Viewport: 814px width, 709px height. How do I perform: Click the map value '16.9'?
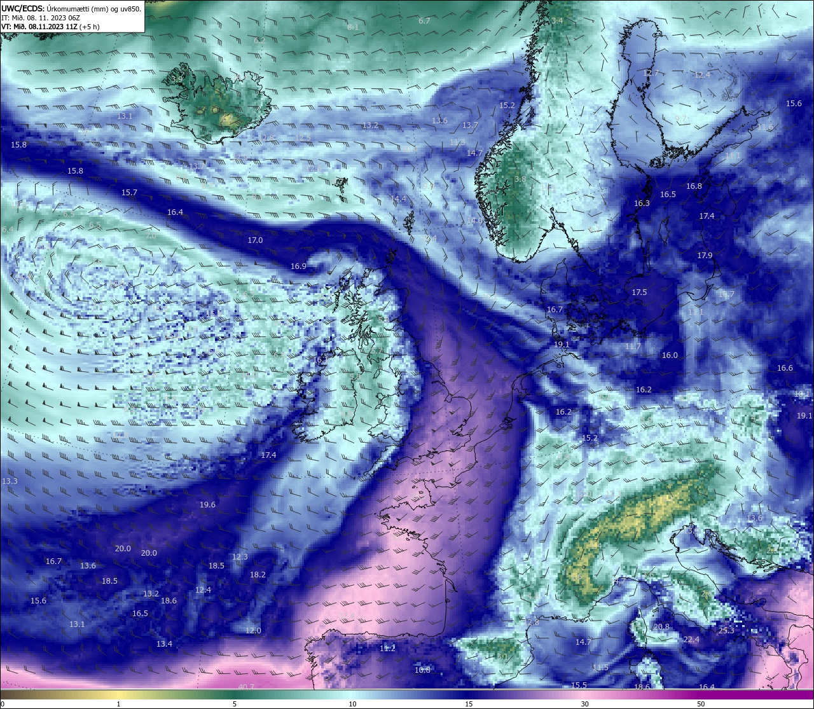298,266
